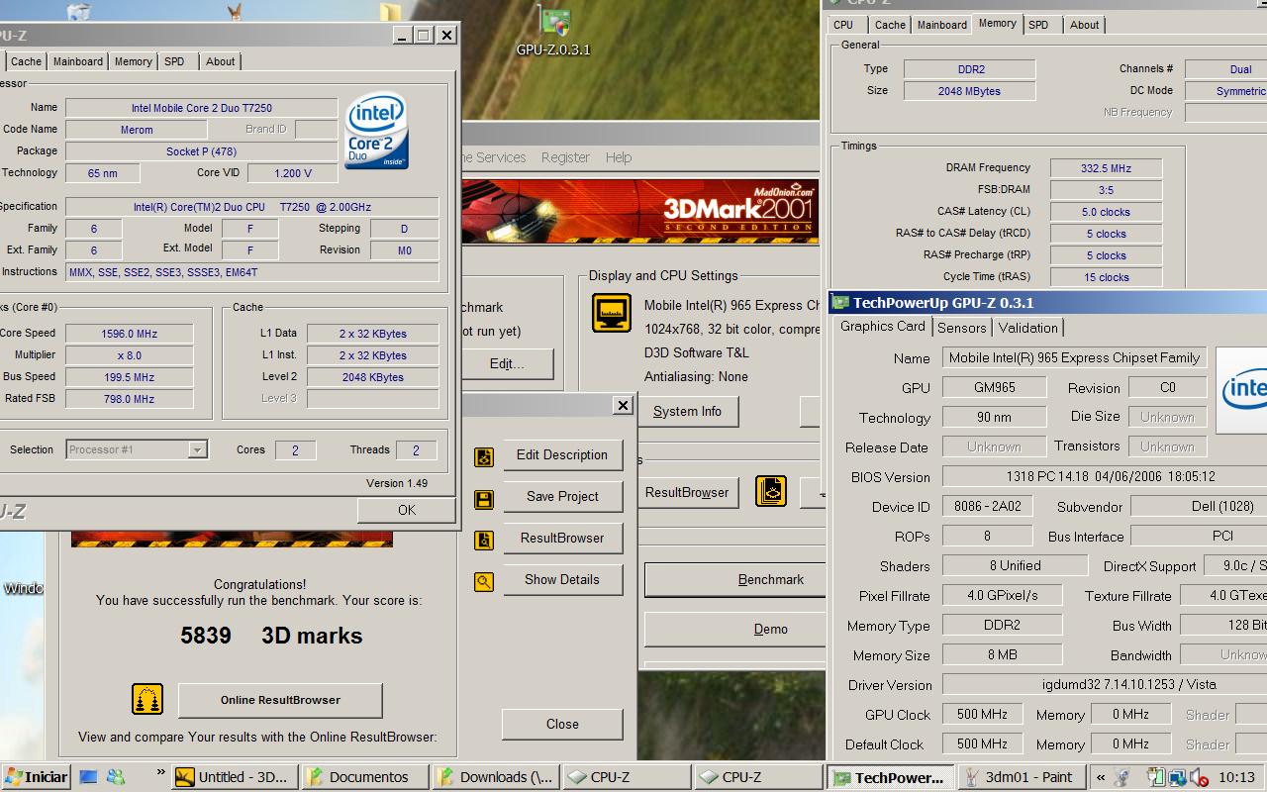Click the first tray icon after the expand arrow

1121,777
